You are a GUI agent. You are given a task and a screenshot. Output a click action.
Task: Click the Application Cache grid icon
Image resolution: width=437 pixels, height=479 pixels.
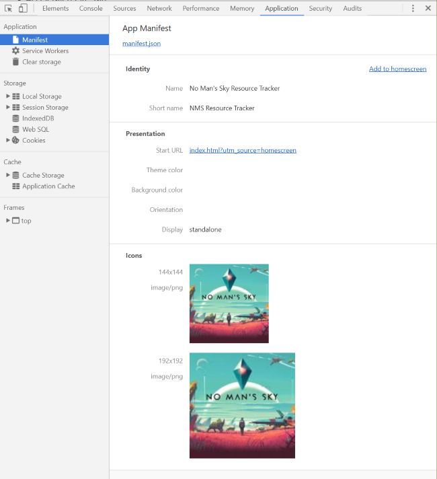(16, 186)
